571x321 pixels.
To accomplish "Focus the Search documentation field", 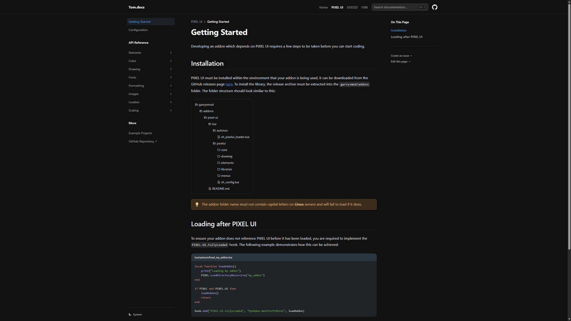I will coord(400,7).
